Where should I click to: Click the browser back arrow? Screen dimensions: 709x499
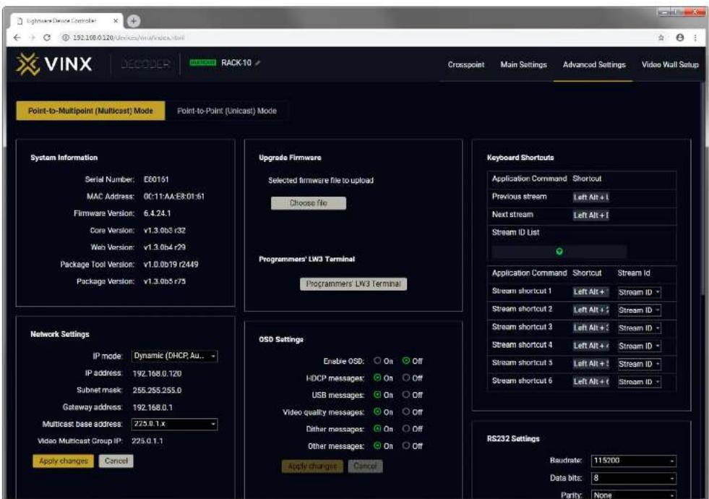coord(17,38)
